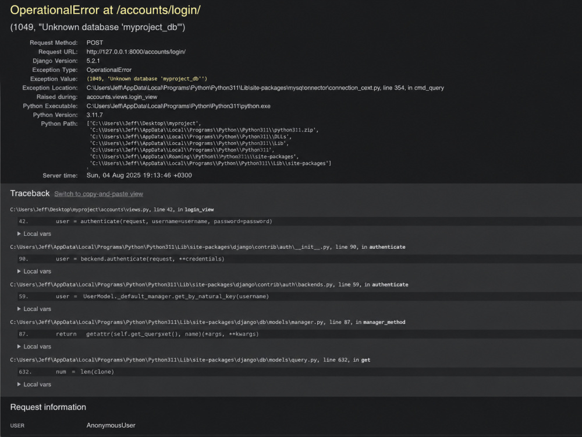Switch to copy-and-paste view link
Image resolution: width=582 pixels, height=437 pixels.
point(98,194)
